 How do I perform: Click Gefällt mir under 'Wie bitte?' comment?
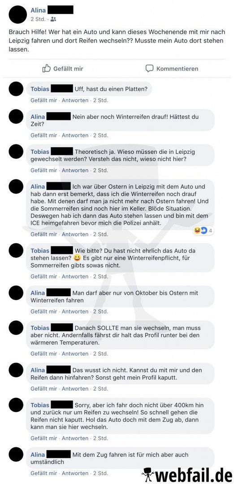coord(44,276)
